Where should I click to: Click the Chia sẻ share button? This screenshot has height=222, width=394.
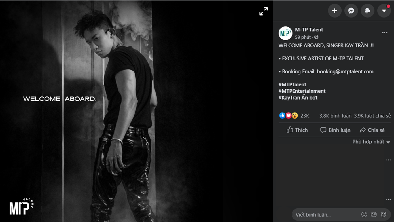pyautogui.click(x=372, y=130)
